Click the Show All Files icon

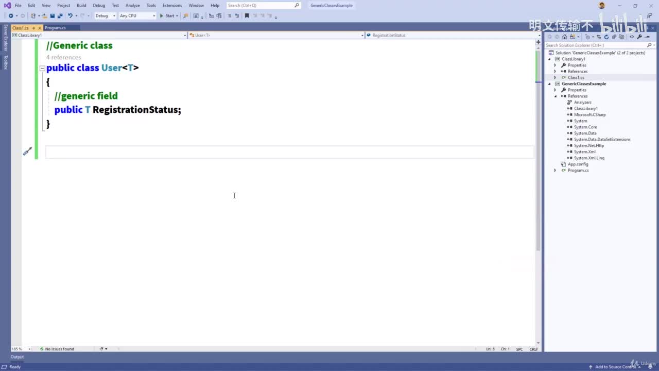pos(621,37)
